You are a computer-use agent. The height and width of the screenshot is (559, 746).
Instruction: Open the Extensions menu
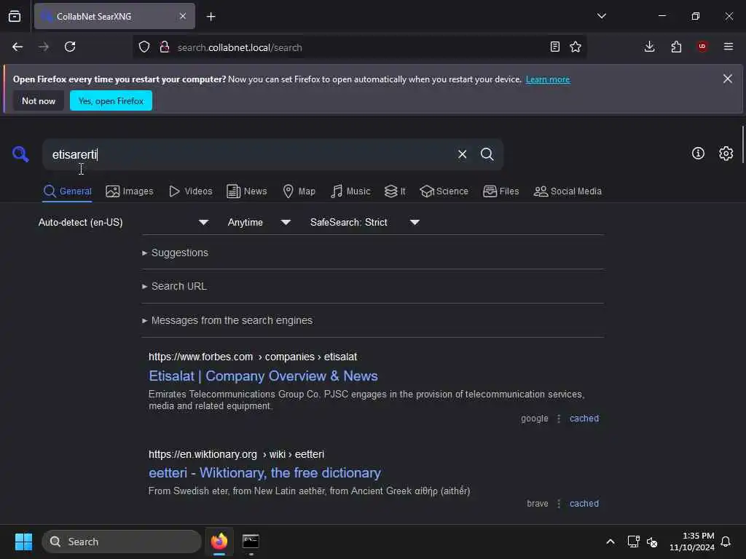click(676, 47)
